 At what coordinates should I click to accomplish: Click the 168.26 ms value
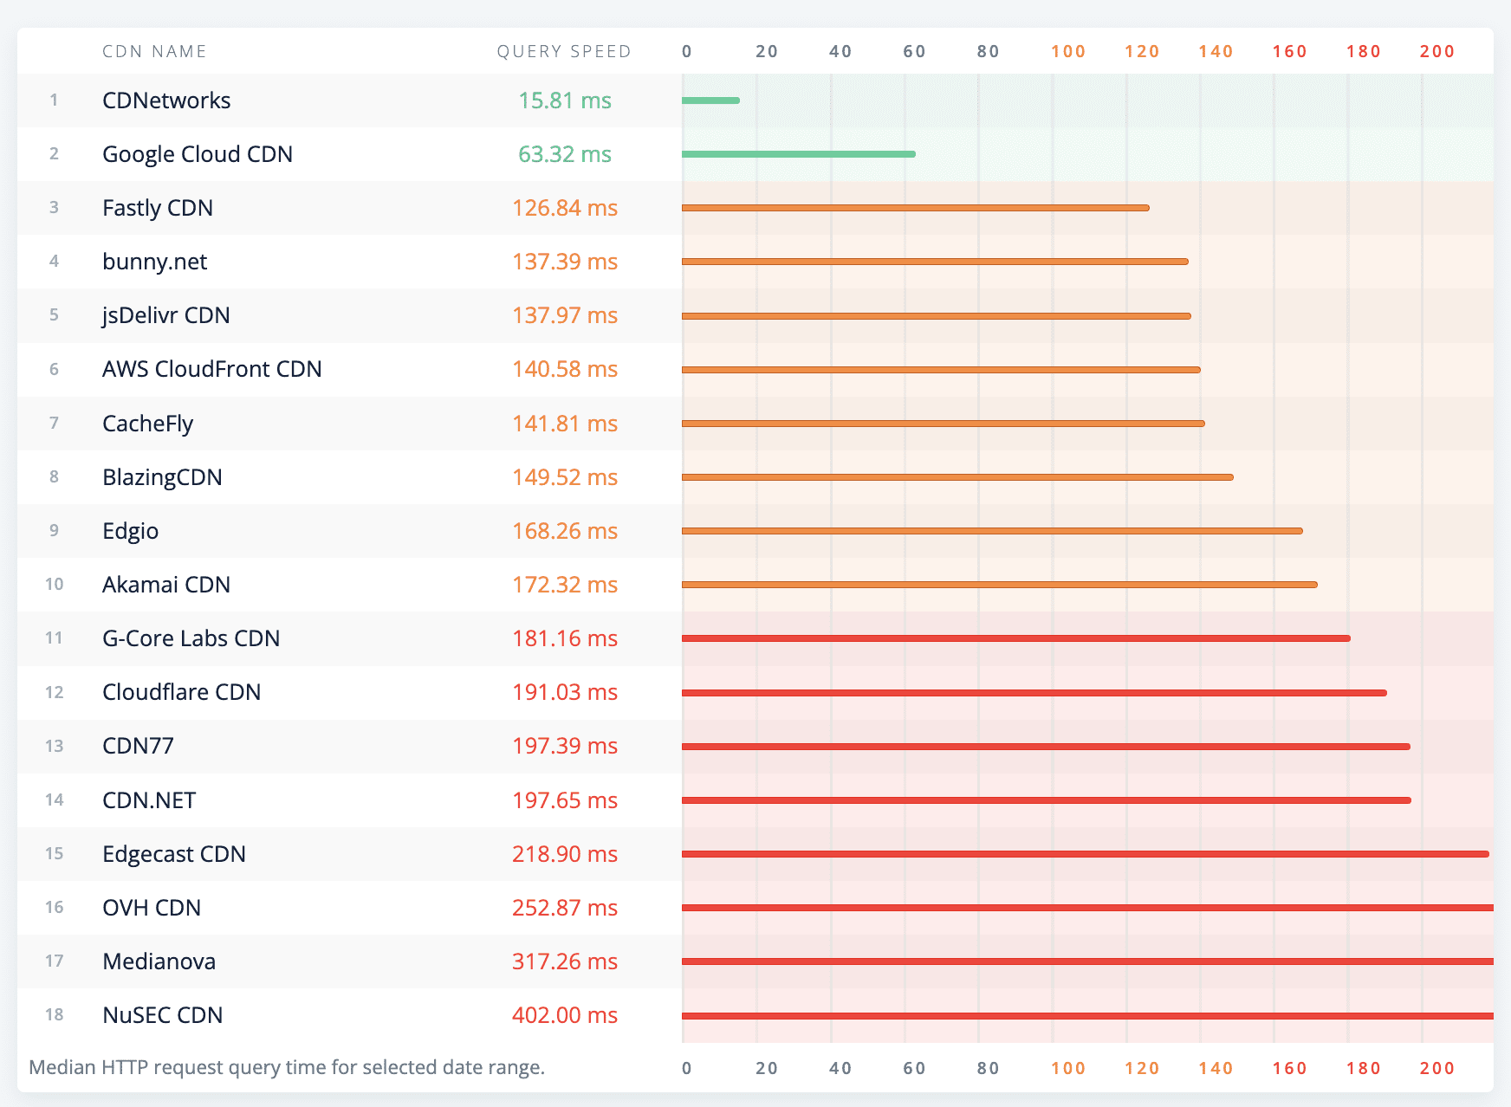point(565,531)
